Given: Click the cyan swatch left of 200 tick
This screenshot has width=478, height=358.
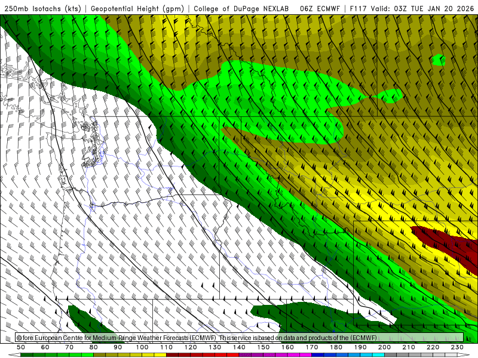Looking at the screenshot, I should click(378, 355).
